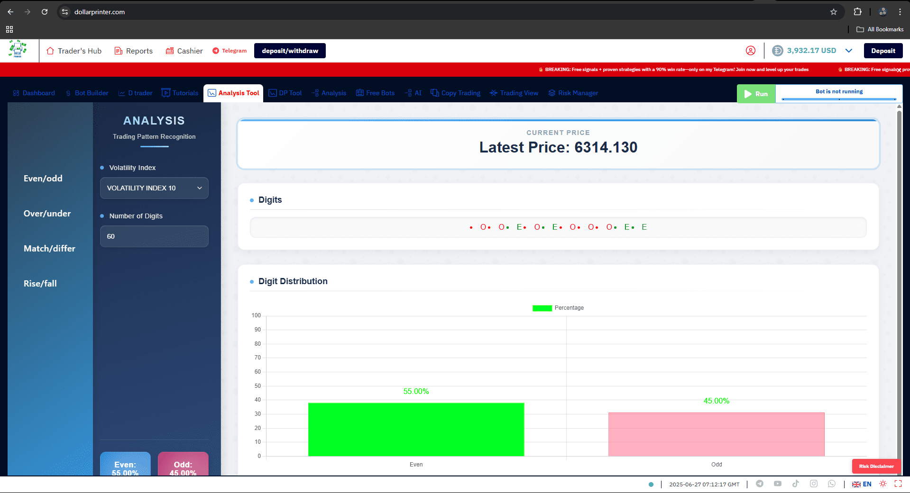Open the Risk Disclaimer button
Viewport: 910px width, 493px height.
[x=876, y=466]
